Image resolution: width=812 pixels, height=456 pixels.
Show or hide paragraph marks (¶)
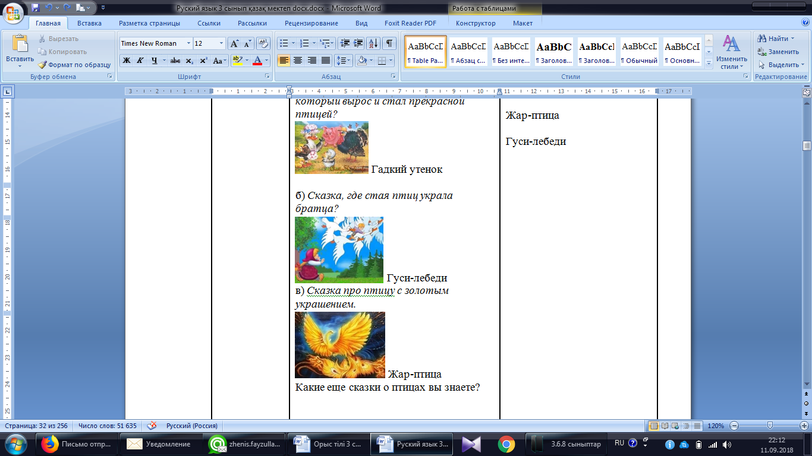pyautogui.click(x=389, y=43)
